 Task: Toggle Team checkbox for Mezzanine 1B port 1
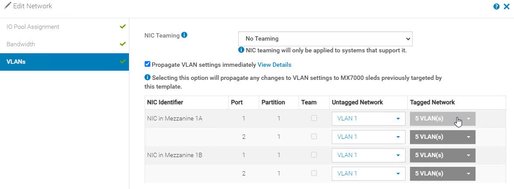[x=314, y=155]
